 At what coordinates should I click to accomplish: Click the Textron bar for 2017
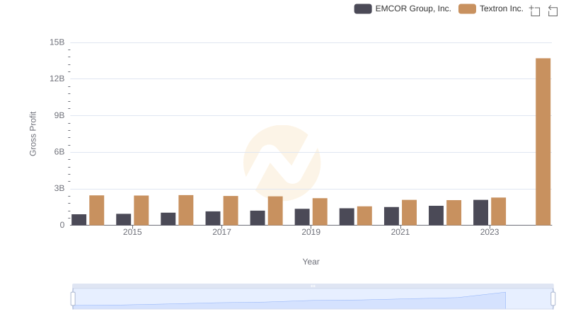coord(231,211)
